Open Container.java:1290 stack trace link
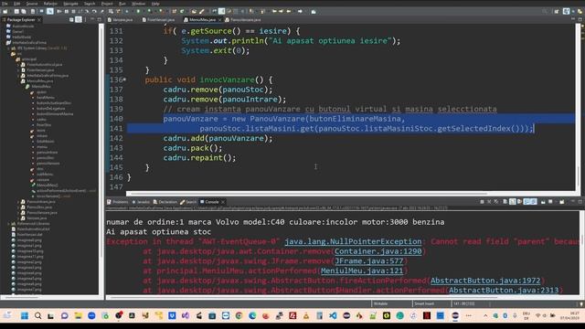 point(378,251)
